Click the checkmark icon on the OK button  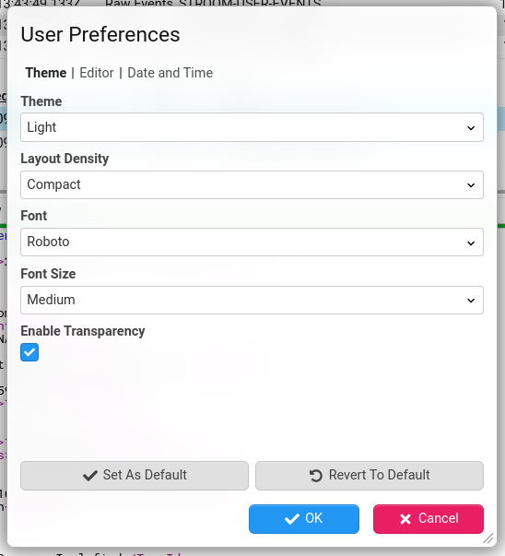click(x=291, y=519)
